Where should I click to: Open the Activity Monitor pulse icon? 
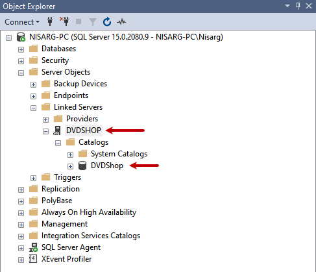(x=121, y=21)
